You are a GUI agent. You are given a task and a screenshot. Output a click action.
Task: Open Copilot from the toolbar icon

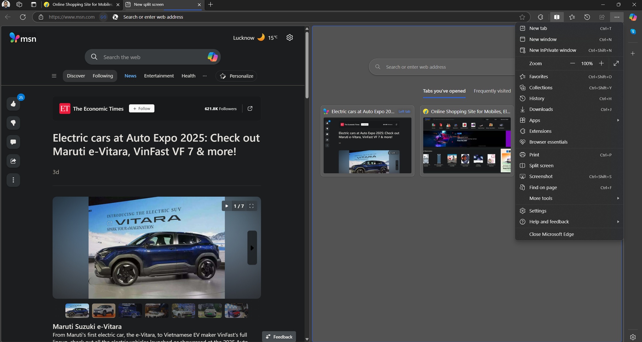(x=633, y=17)
